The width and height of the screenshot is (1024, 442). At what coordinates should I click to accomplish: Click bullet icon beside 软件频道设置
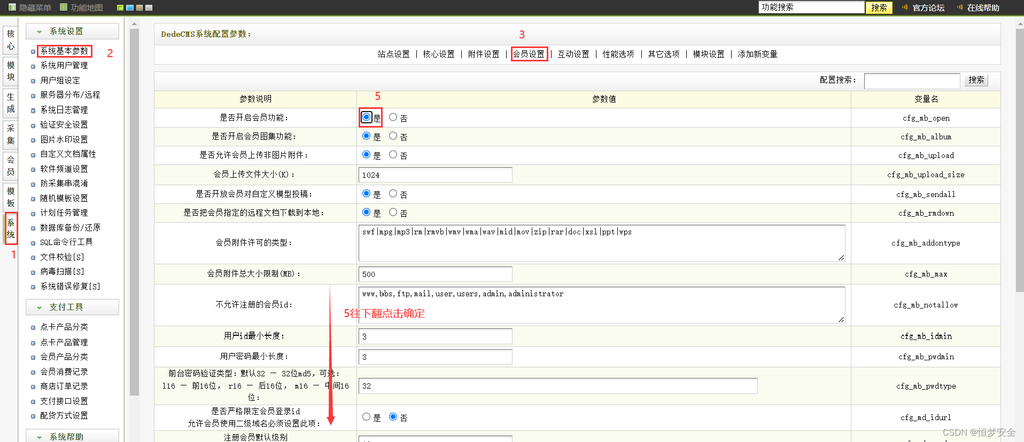click(x=33, y=170)
